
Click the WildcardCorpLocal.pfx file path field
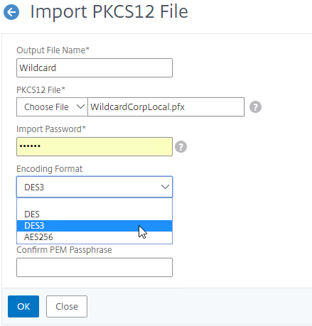click(166, 107)
